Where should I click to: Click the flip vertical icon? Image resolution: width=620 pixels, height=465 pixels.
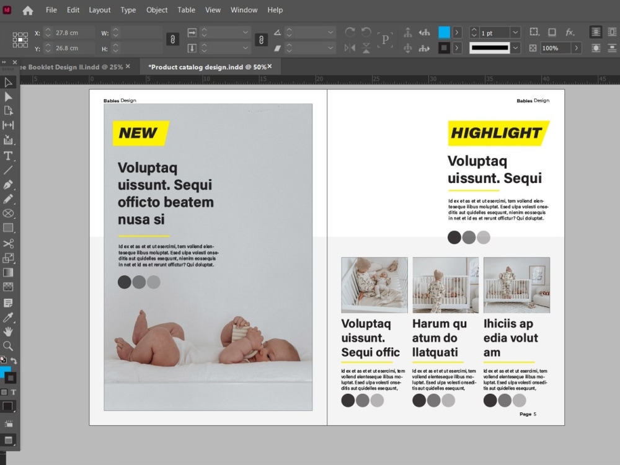point(366,48)
